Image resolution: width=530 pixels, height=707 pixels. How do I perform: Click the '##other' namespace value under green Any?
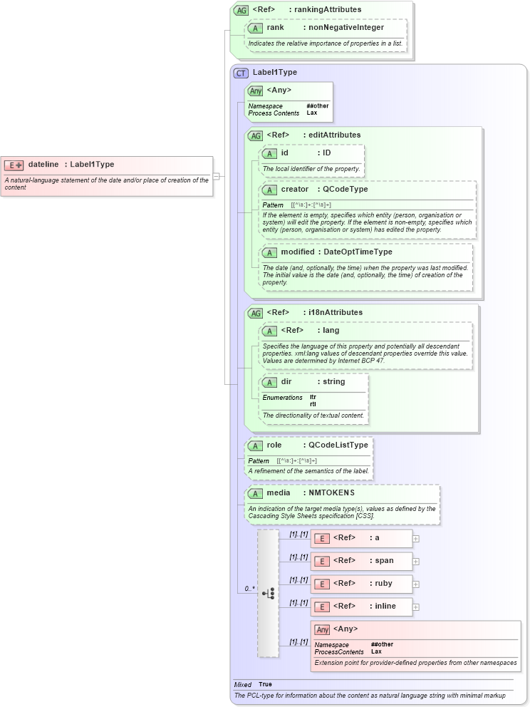[317, 106]
